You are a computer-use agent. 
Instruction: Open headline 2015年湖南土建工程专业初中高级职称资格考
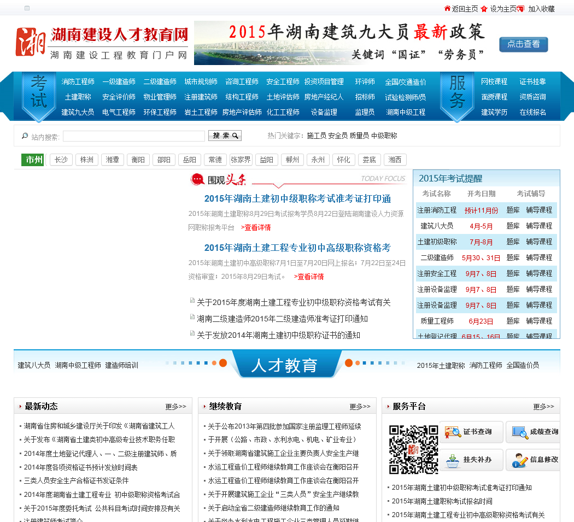pos(297,248)
